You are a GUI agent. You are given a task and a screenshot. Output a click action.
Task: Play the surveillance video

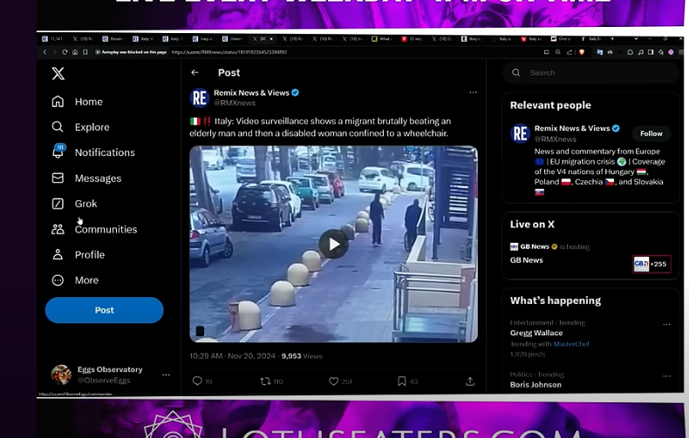coord(333,244)
